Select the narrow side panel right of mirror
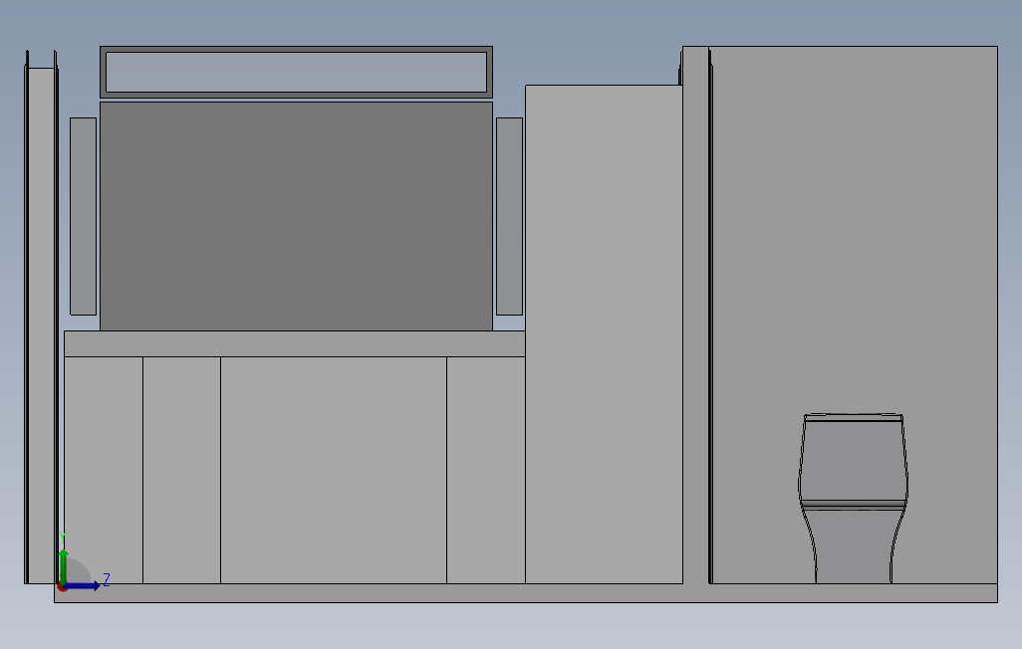Viewport: 1022px width, 649px height. [x=510, y=216]
